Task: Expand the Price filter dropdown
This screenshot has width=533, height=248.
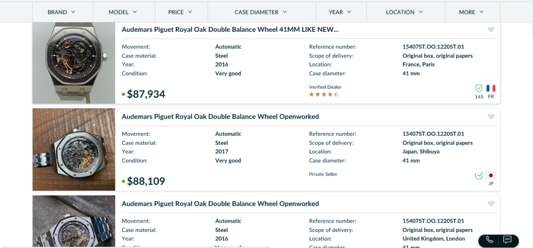Action: coord(180,12)
